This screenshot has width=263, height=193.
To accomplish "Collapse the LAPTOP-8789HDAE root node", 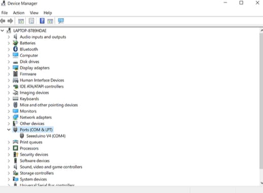I will tap(3, 31).
